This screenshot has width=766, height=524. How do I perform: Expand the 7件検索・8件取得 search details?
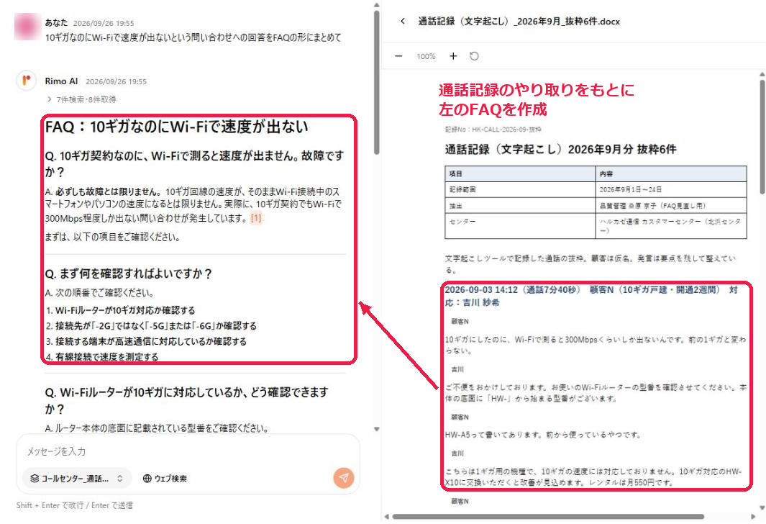pos(81,99)
